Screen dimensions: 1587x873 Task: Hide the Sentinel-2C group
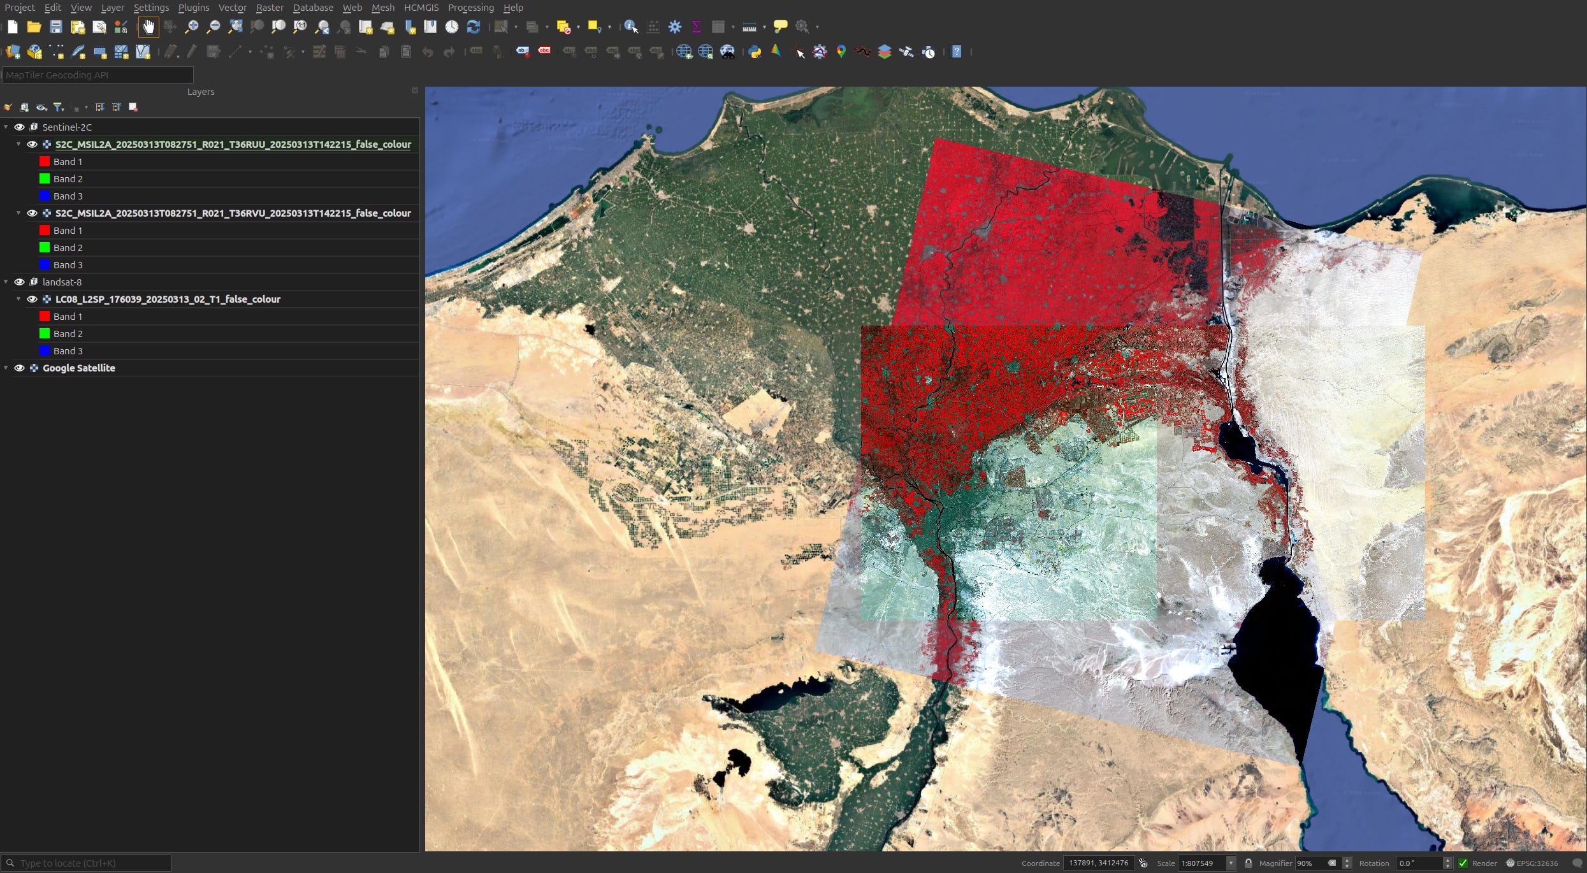point(20,127)
